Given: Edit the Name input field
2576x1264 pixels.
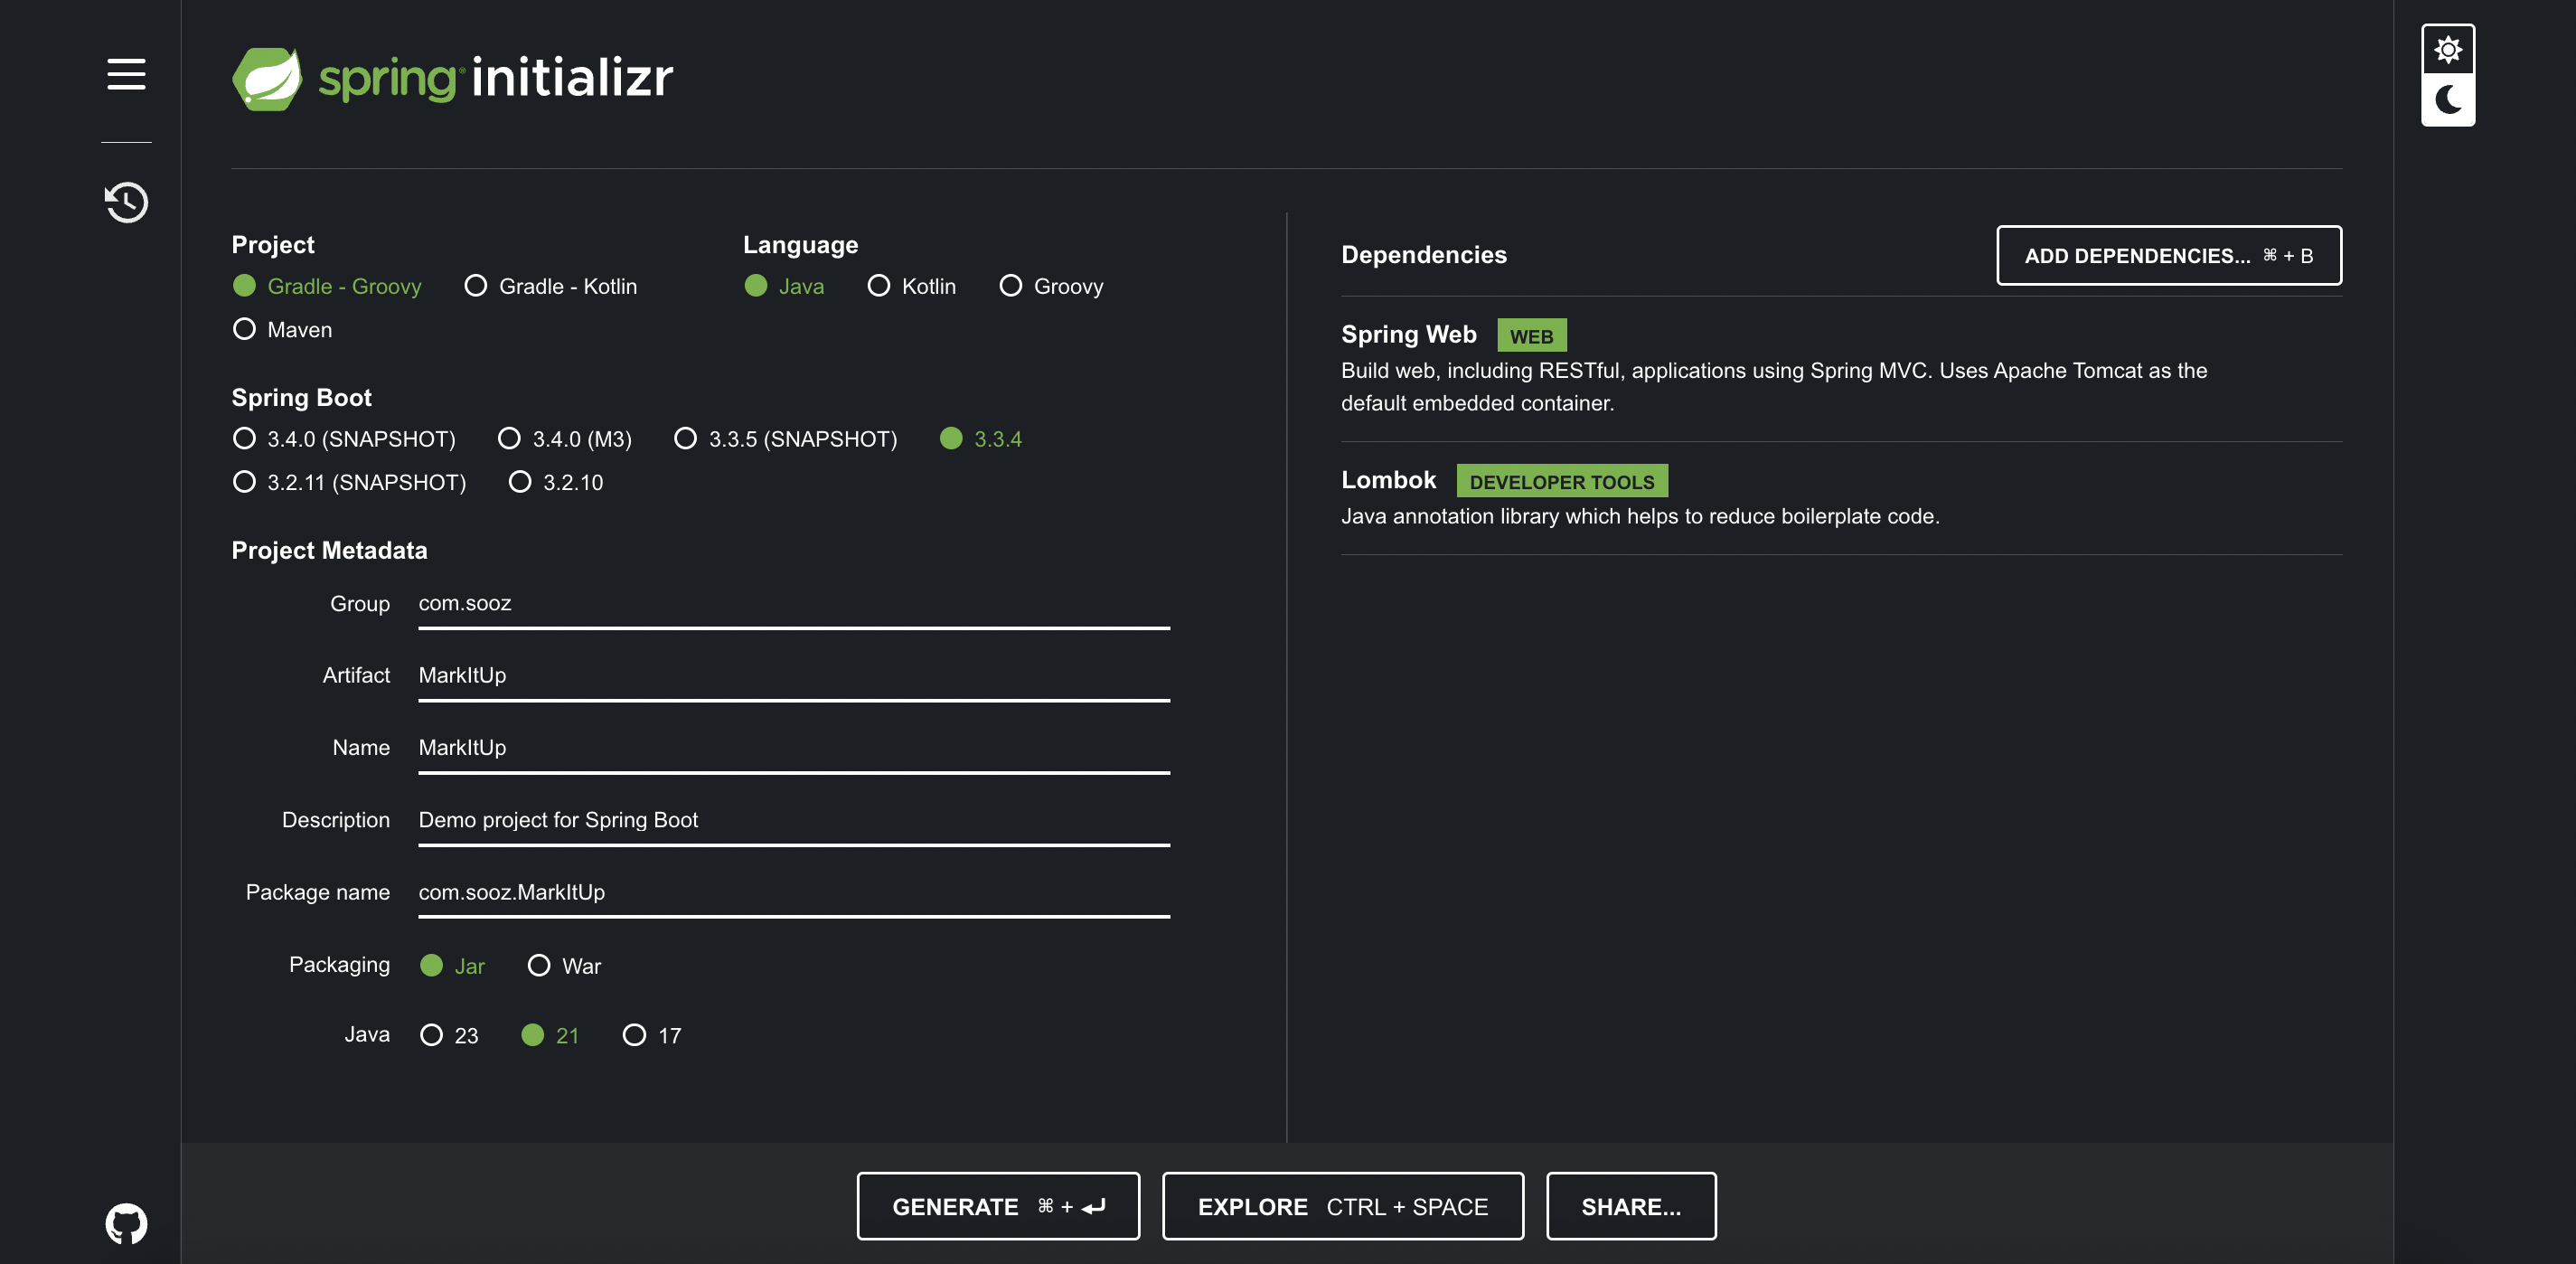Looking at the screenshot, I should tap(794, 748).
